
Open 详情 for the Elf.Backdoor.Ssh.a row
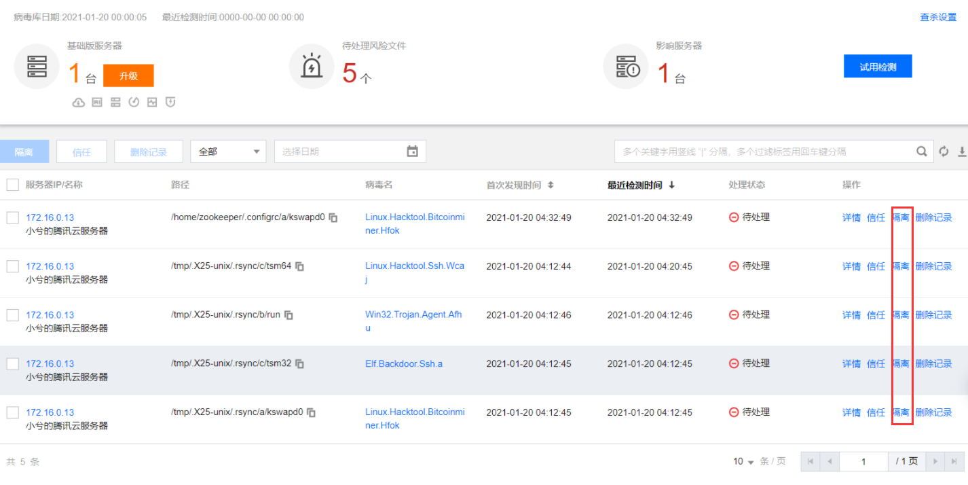coord(851,364)
